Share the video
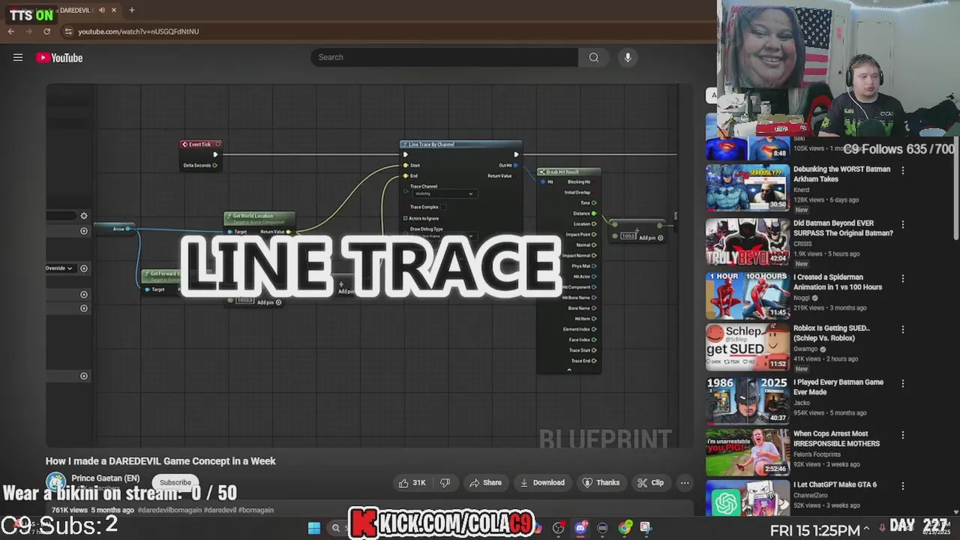960x540 pixels. (485, 483)
